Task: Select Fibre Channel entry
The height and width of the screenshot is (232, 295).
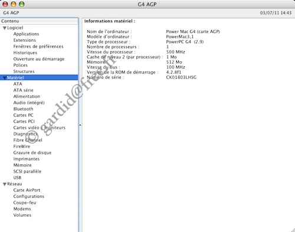Action: click(28, 140)
